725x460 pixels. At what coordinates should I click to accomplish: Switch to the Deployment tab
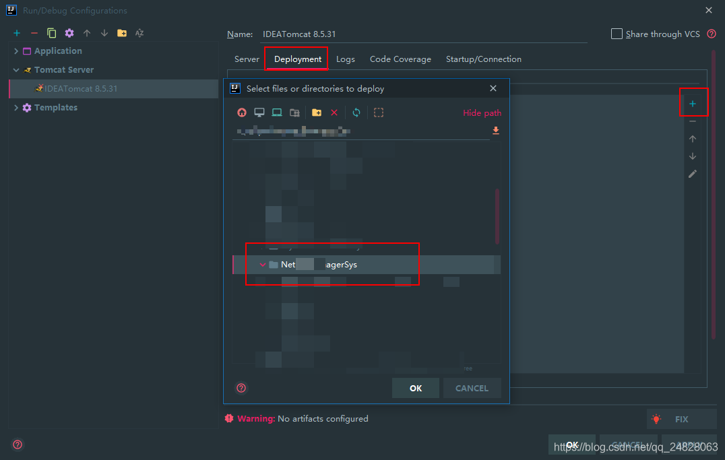pyautogui.click(x=297, y=59)
